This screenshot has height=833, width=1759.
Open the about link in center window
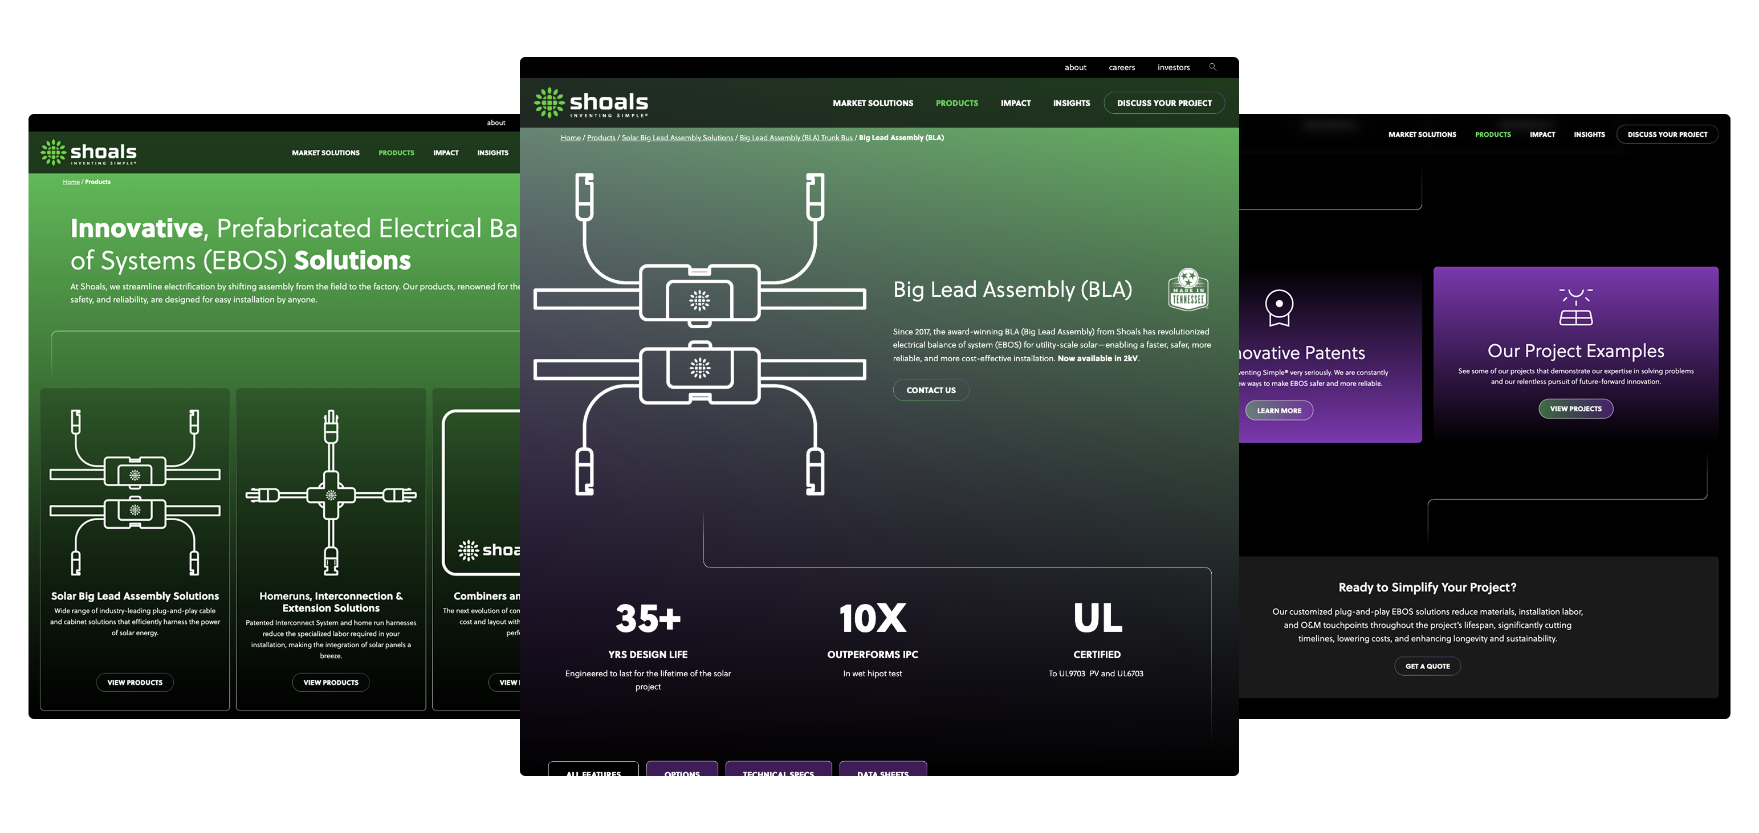click(x=1076, y=67)
